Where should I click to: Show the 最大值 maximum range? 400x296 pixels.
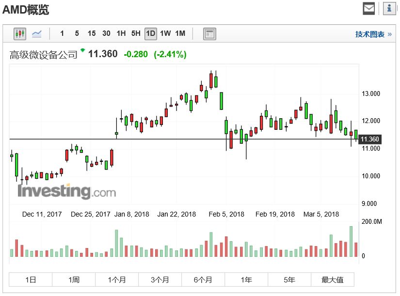(x=333, y=280)
